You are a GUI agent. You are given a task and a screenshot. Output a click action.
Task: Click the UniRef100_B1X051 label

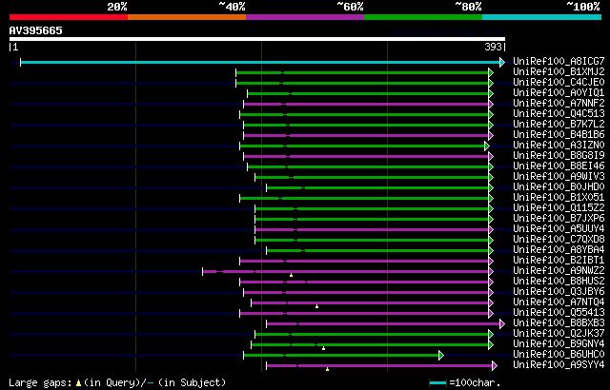tap(559, 197)
